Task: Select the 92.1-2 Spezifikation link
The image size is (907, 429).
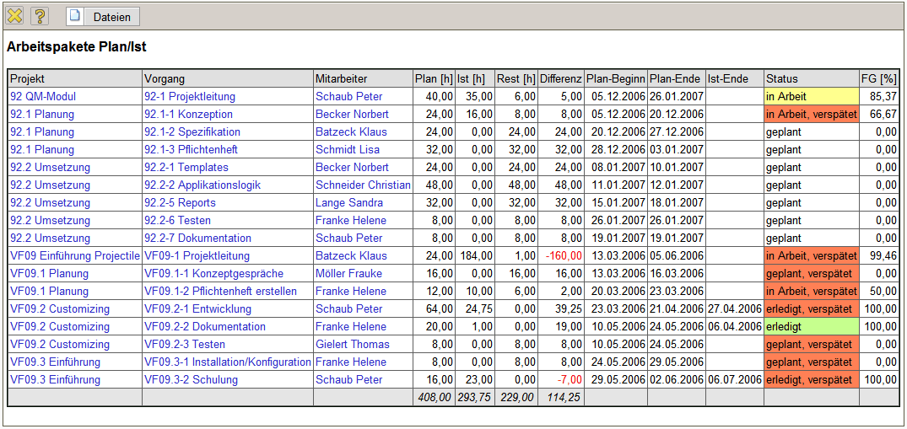Action: (x=192, y=132)
